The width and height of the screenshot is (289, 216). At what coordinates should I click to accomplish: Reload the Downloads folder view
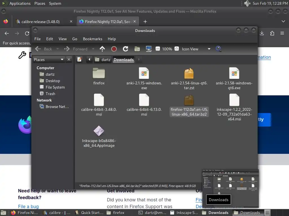pyautogui.click(x=126, y=49)
